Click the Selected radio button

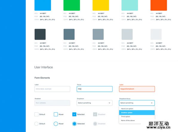[74, 124]
